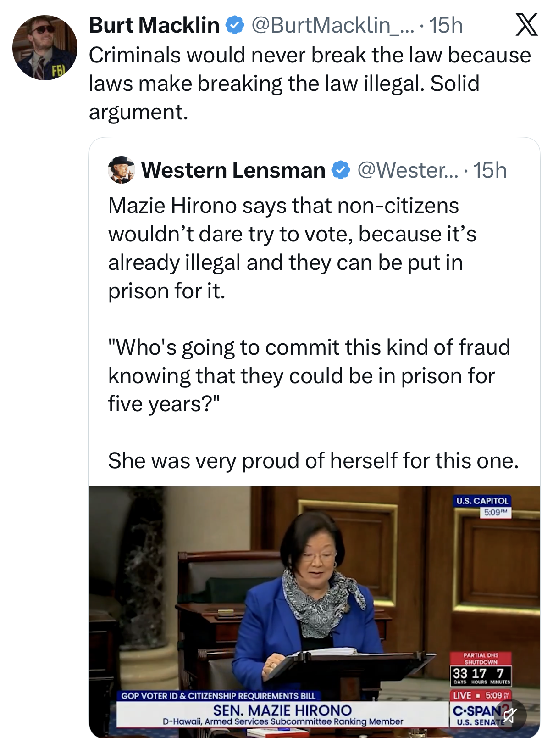
Task: Click the X logo icon
Action: pos(526,25)
